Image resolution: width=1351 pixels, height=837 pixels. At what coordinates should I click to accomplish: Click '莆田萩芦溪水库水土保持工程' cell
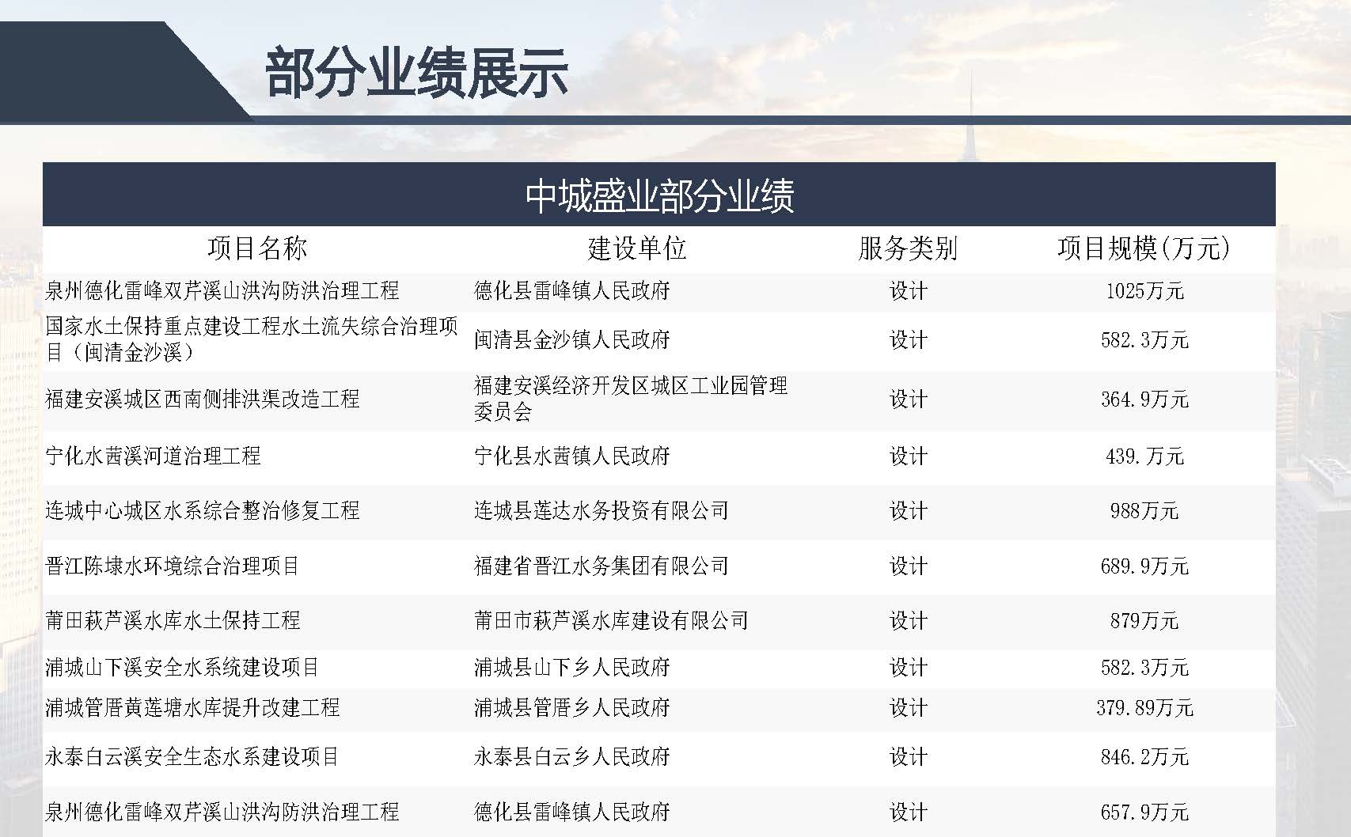[173, 621]
